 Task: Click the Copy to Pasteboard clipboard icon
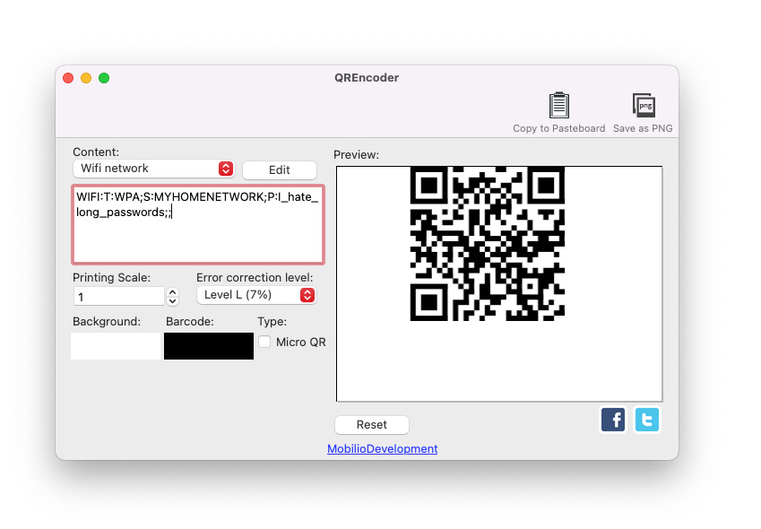[x=558, y=105]
